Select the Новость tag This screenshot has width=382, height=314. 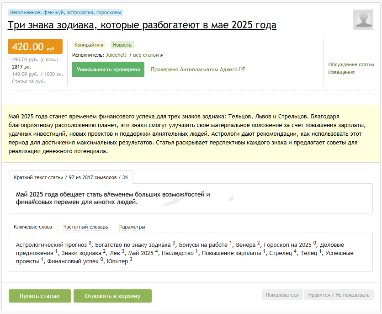[x=122, y=45]
